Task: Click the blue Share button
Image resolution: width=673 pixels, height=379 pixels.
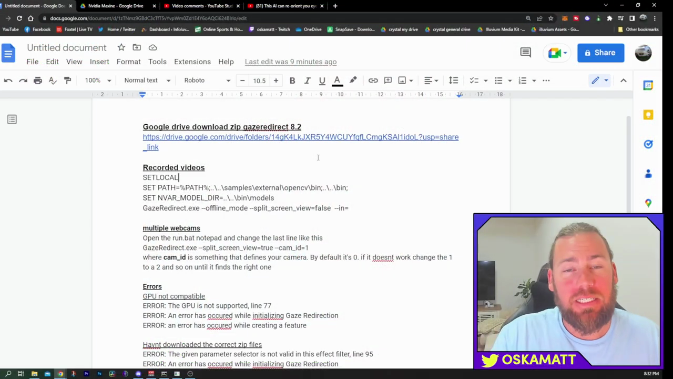Action: coord(600,53)
